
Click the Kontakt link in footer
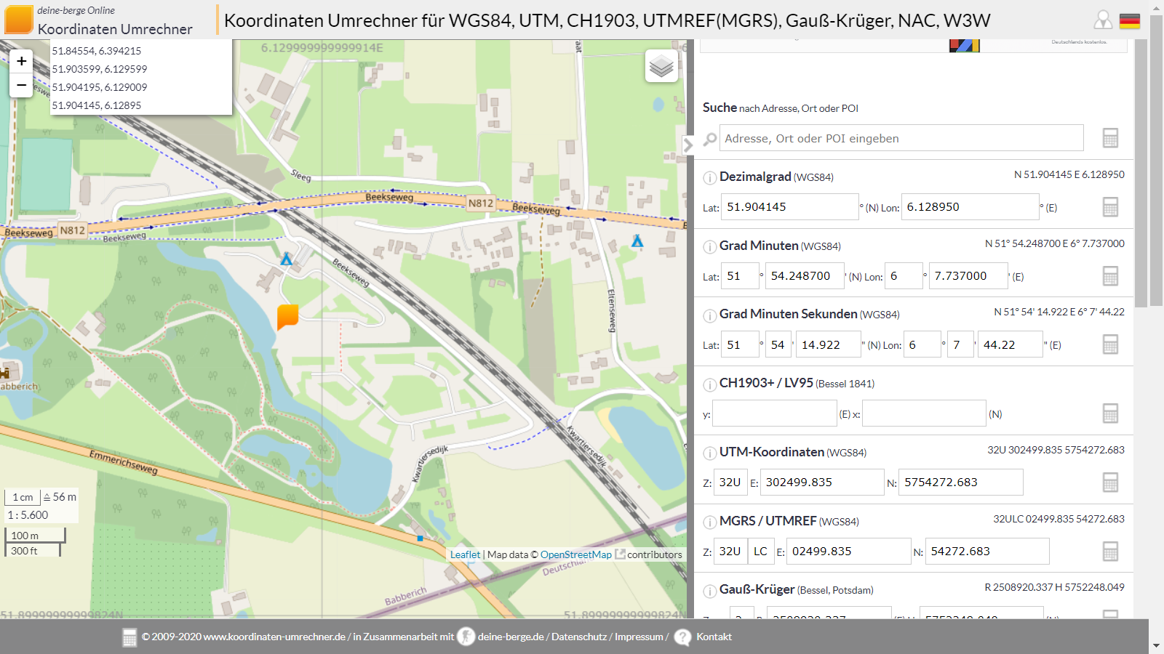[x=714, y=637]
